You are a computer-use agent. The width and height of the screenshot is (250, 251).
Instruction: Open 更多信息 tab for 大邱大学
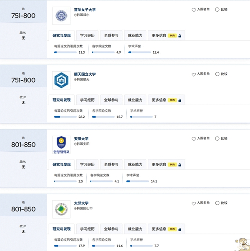point(166,229)
